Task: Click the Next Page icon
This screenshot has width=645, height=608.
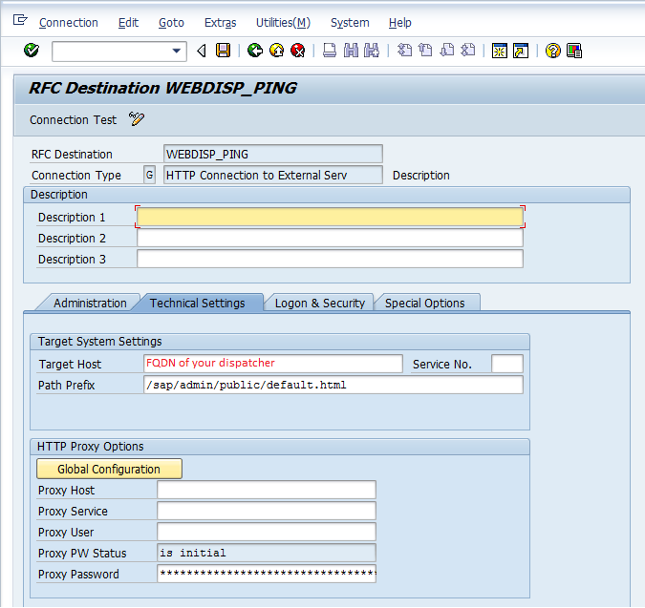Action: 447,51
